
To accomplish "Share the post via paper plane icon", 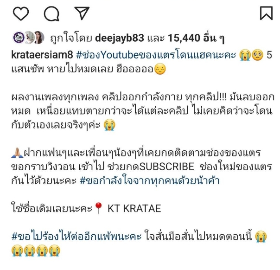I will (82, 13).
